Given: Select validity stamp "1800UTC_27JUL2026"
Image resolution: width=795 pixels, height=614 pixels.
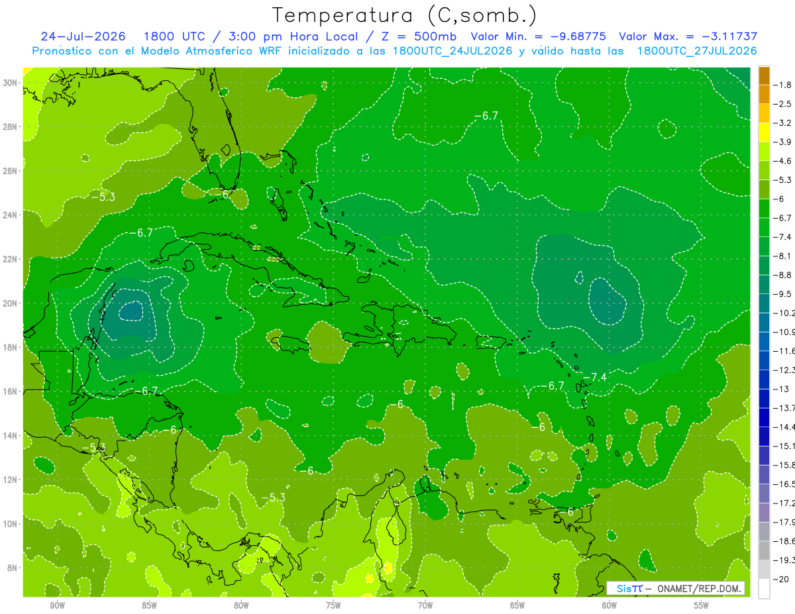Looking at the screenshot, I should [697, 51].
